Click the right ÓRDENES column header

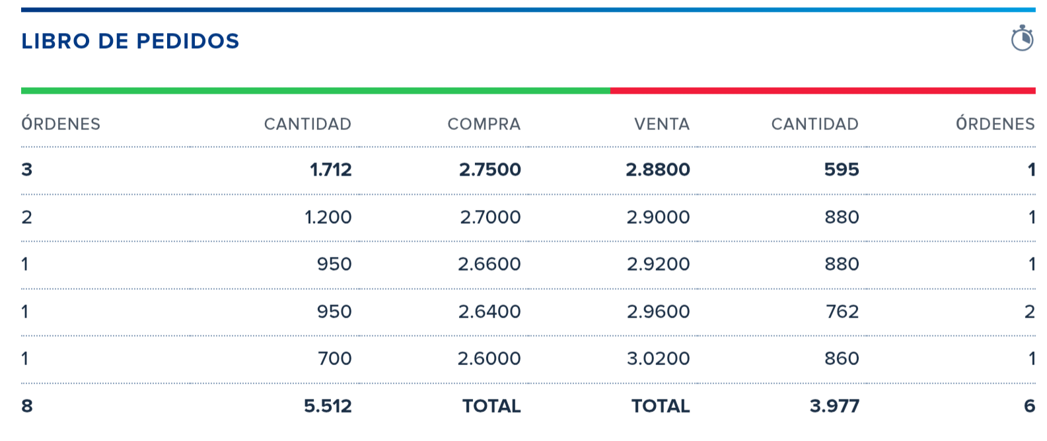coord(995,124)
